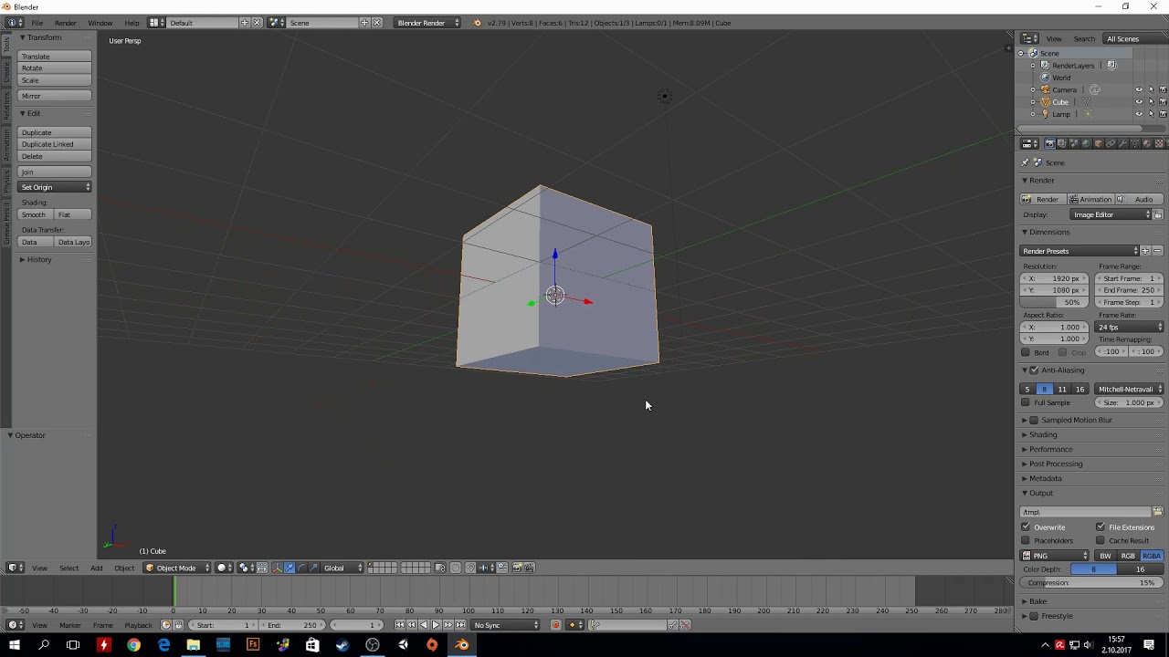Hide the Camera in the outliner viewport

(x=1139, y=89)
